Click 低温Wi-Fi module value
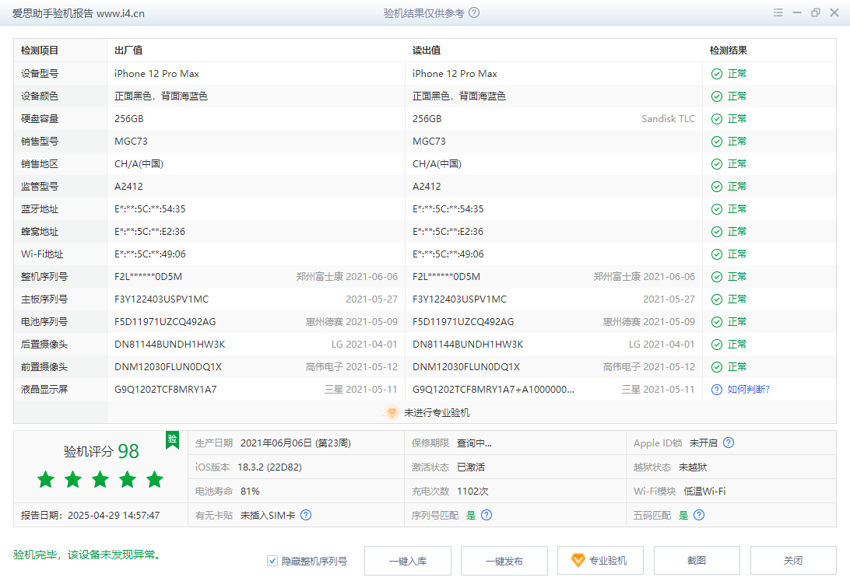This screenshot has height=588, width=850. (704, 491)
